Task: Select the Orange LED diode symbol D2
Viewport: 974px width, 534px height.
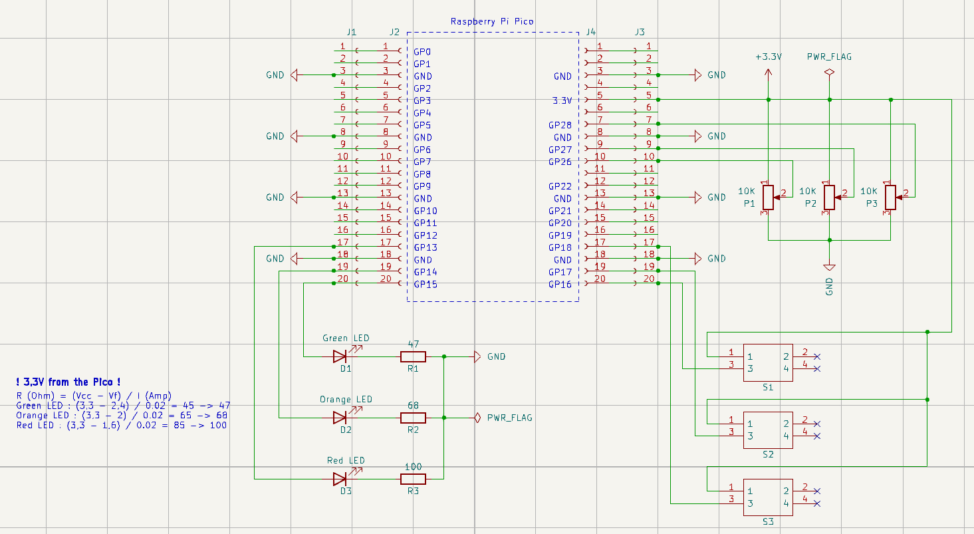Action: tap(340, 418)
